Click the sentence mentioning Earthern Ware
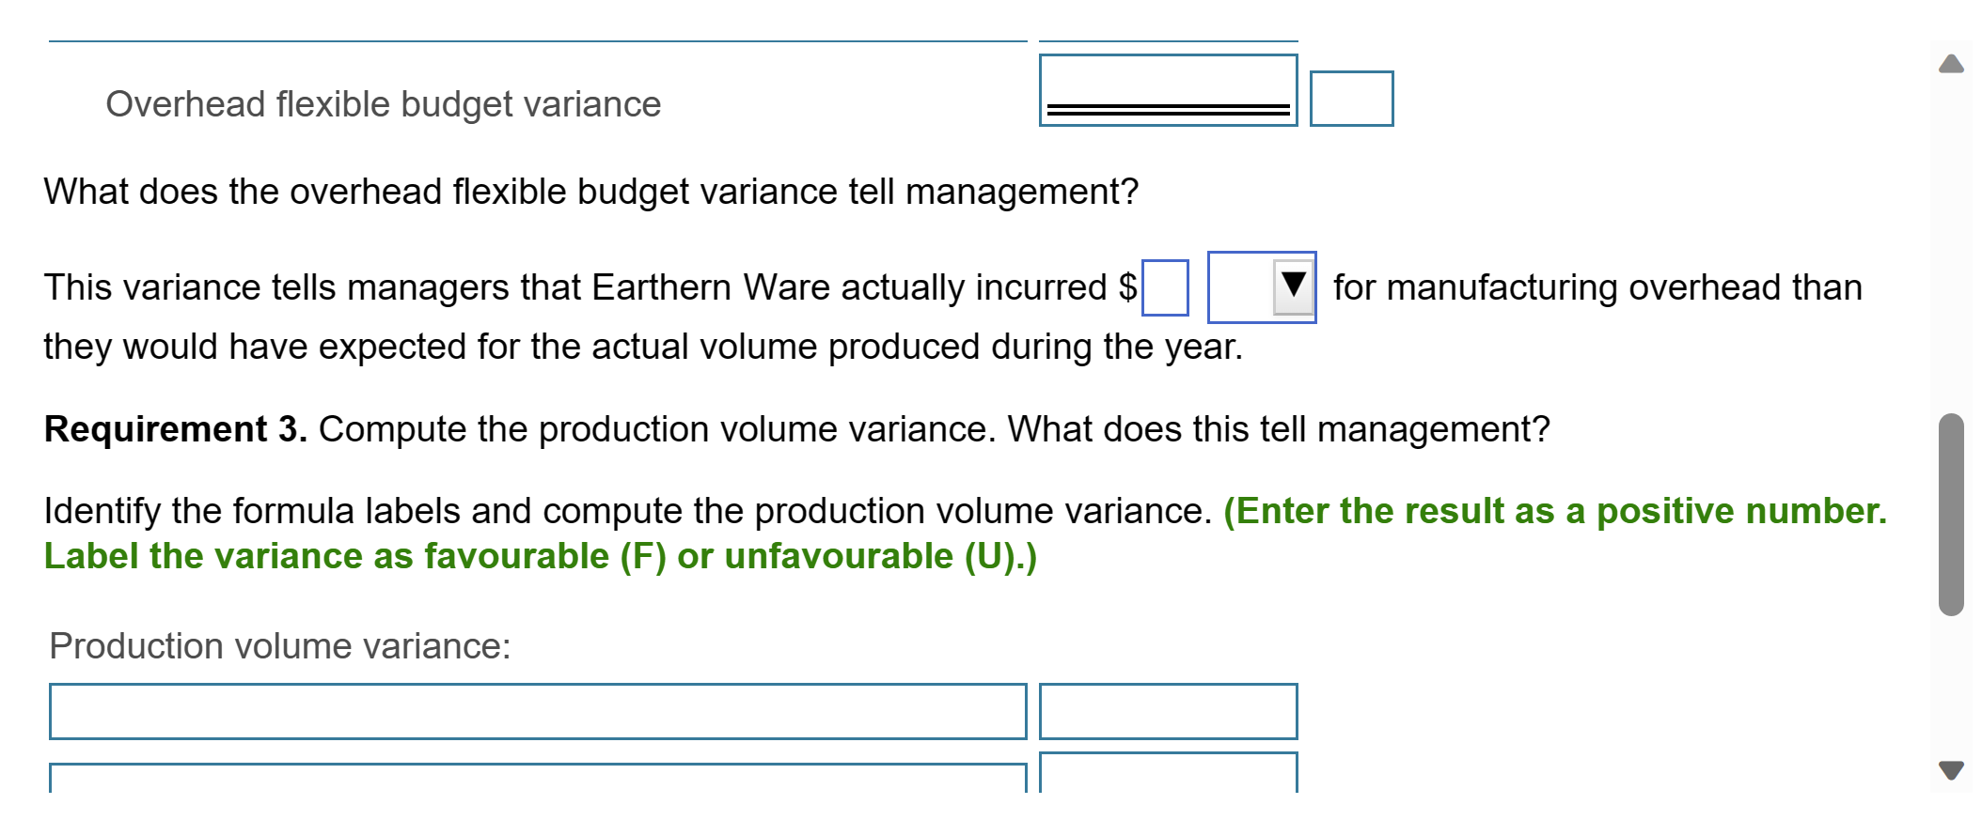 (x=583, y=286)
